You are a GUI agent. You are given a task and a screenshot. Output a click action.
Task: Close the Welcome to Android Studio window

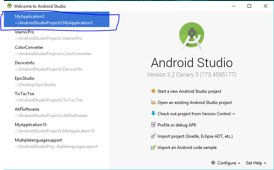(266, 6)
